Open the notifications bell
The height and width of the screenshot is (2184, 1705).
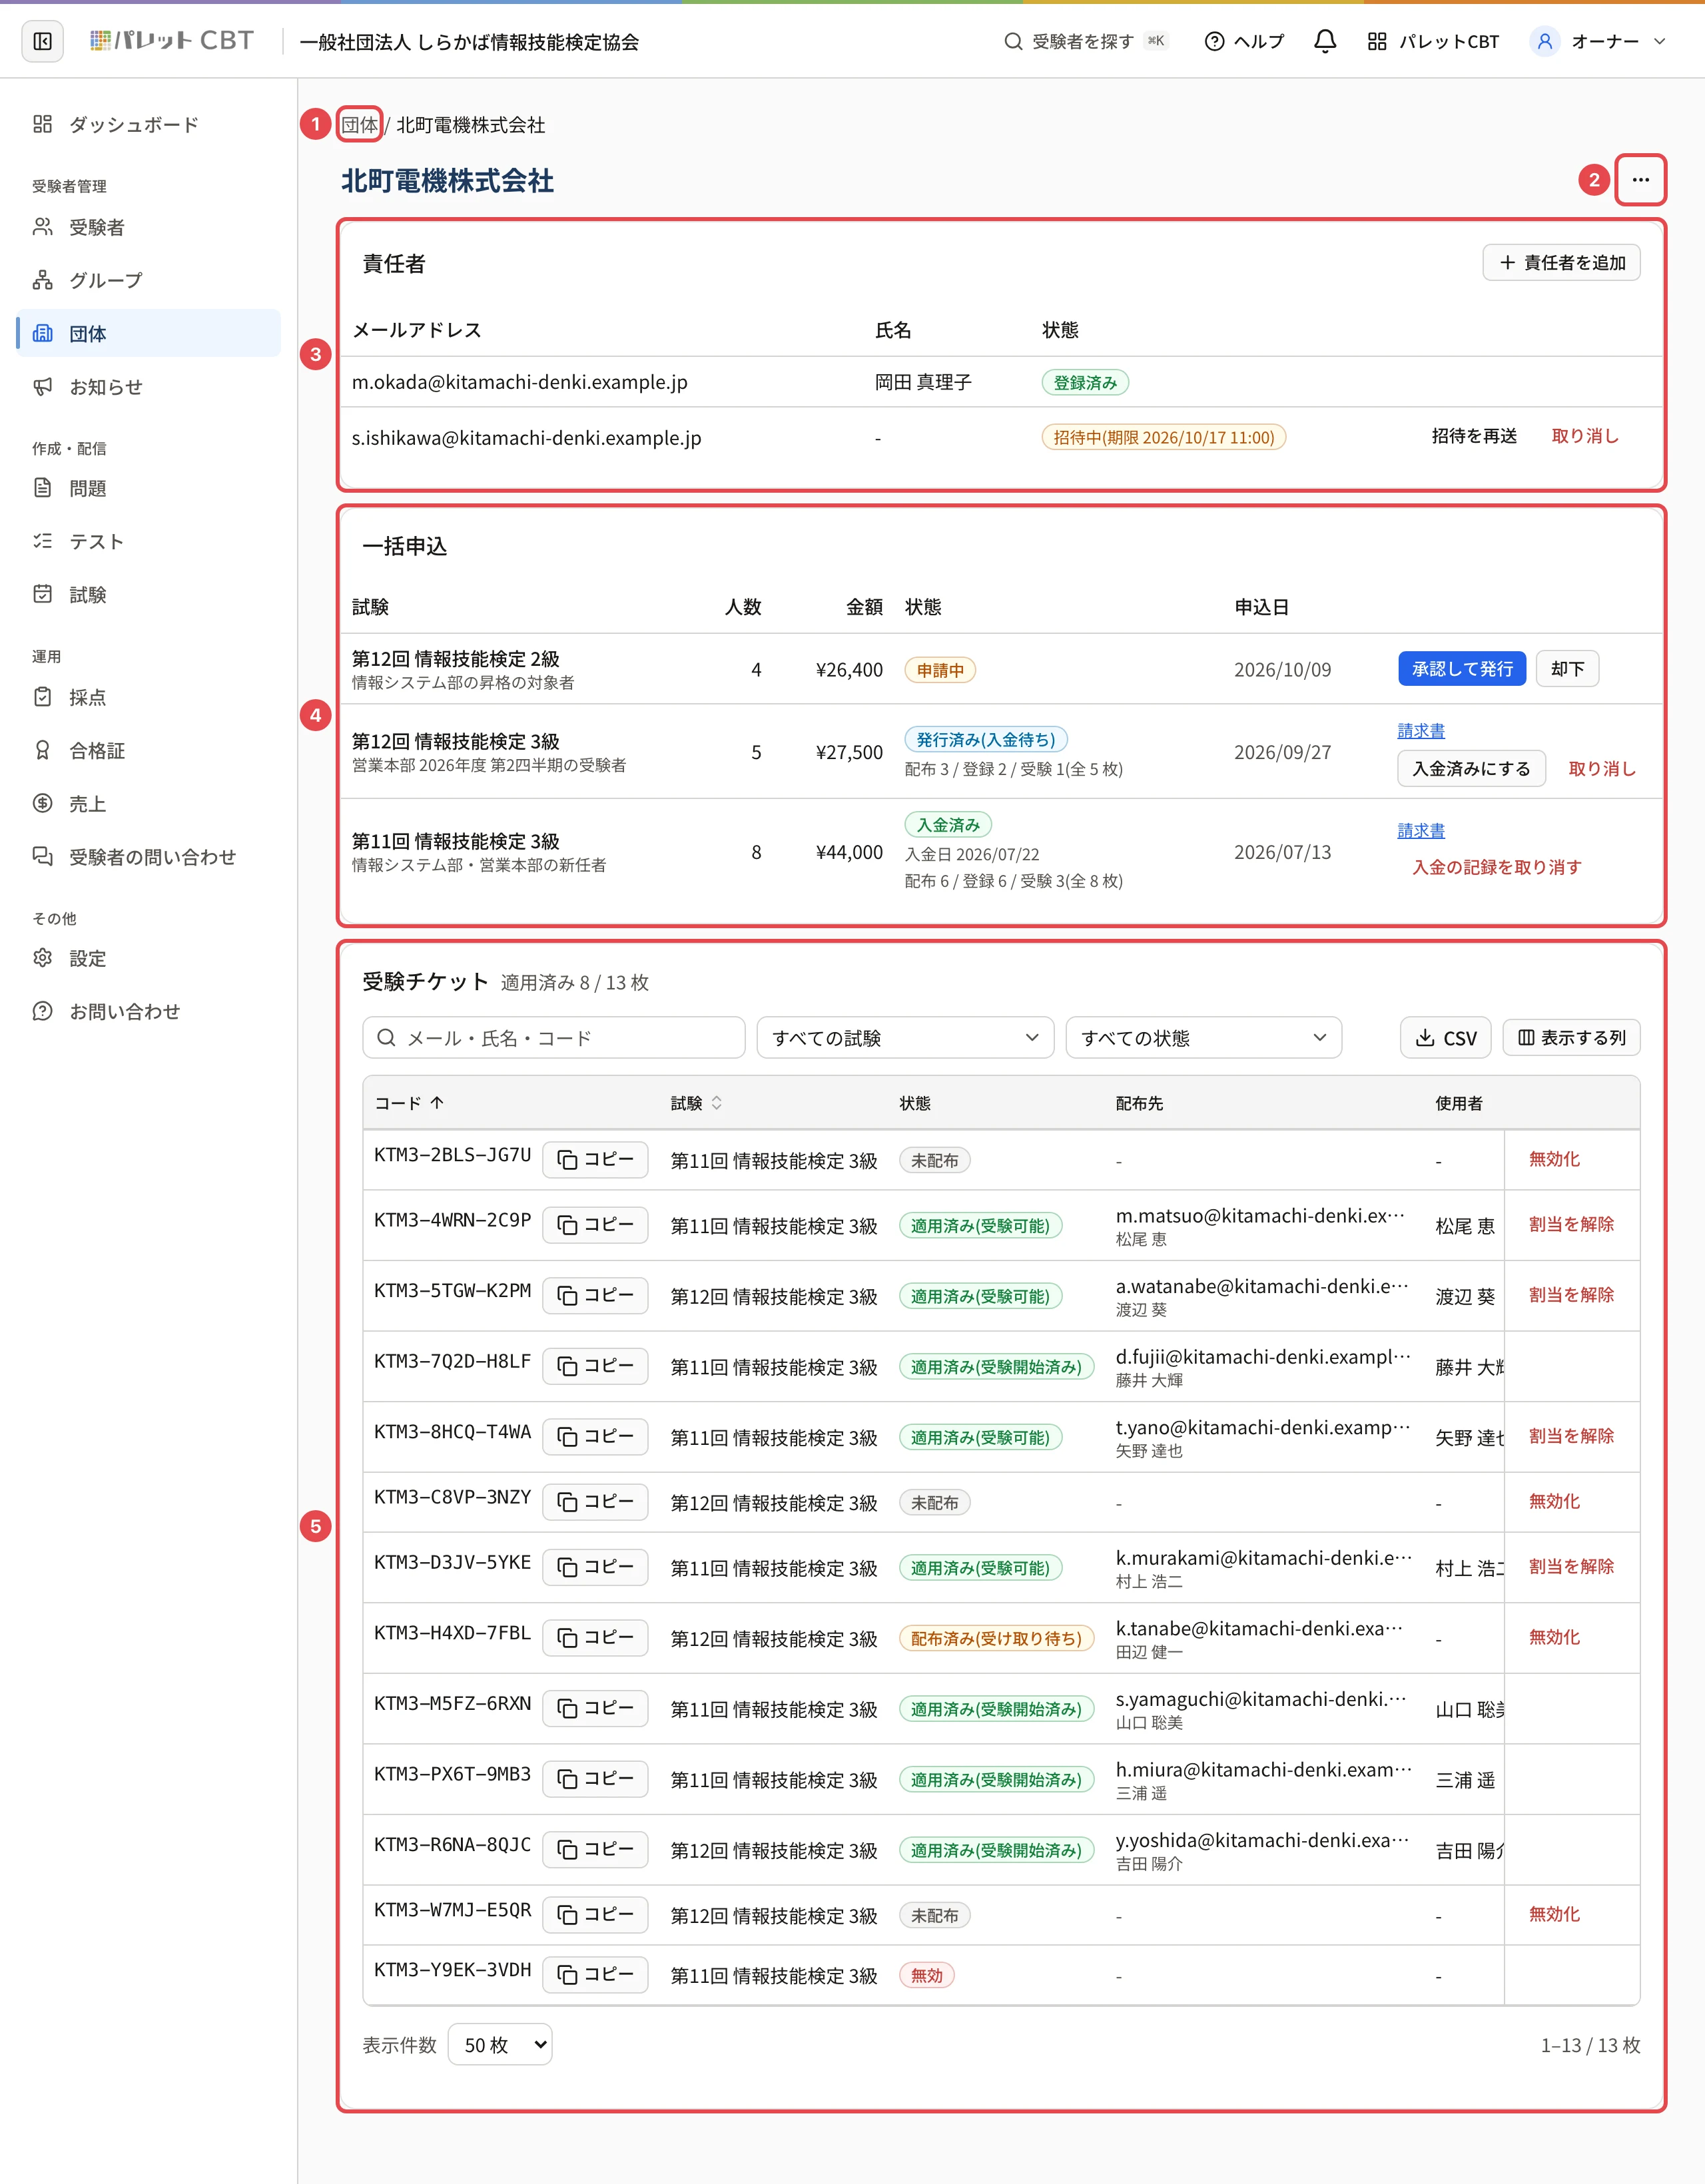tap(1325, 41)
